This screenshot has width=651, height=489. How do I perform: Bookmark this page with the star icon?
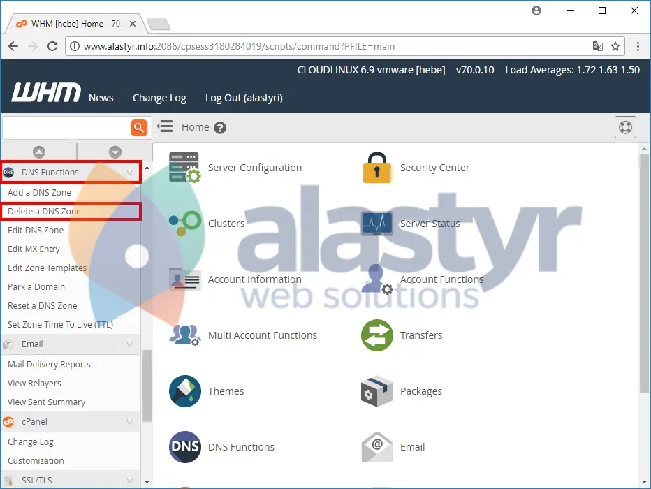point(615,46)
